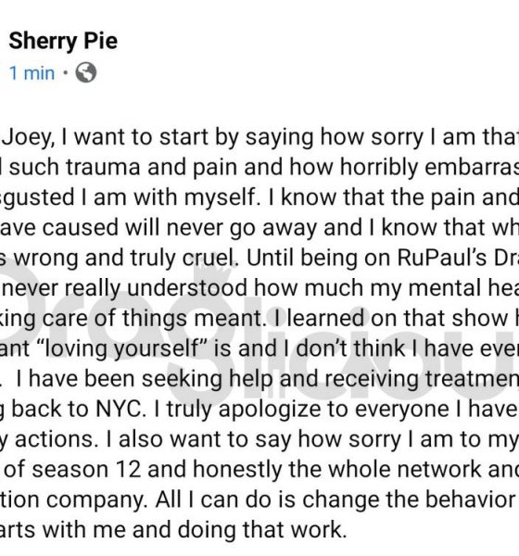Screen dimensions: 519x556
Task: Click "RuPaul's" in the post text
Action: click(x=442, y=258)
